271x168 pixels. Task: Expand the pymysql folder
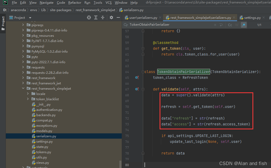click(x=23, y=46)
